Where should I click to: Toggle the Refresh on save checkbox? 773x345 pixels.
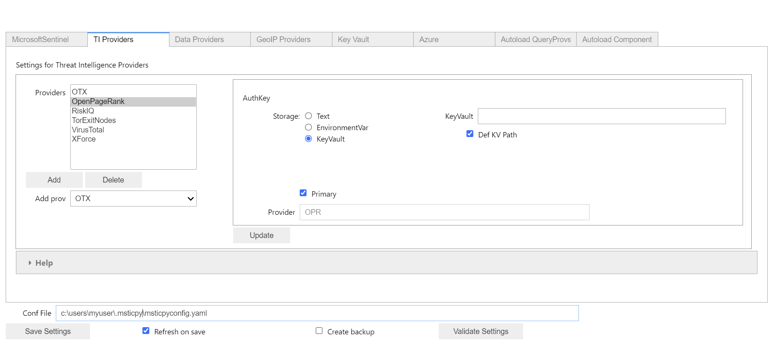146,331
